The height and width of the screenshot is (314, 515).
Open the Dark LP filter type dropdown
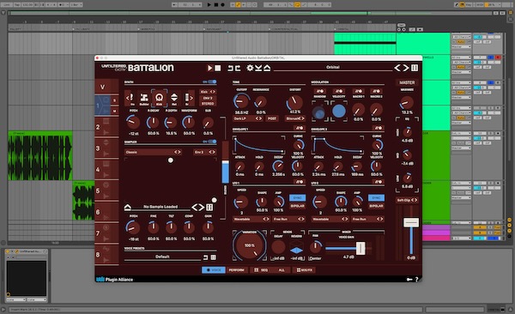(248, 118)
